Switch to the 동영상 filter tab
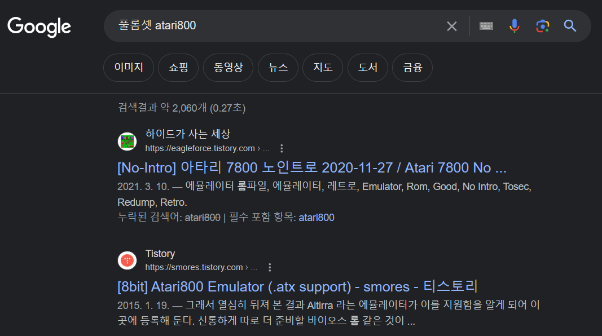The height and width of the screenshot is (336, 602). 228,68
